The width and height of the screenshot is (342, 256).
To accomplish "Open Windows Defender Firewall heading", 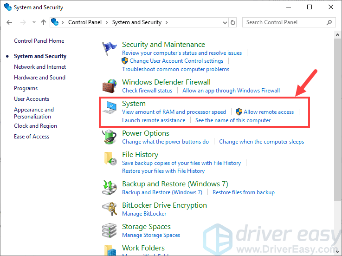I will (x=167, y=82).
